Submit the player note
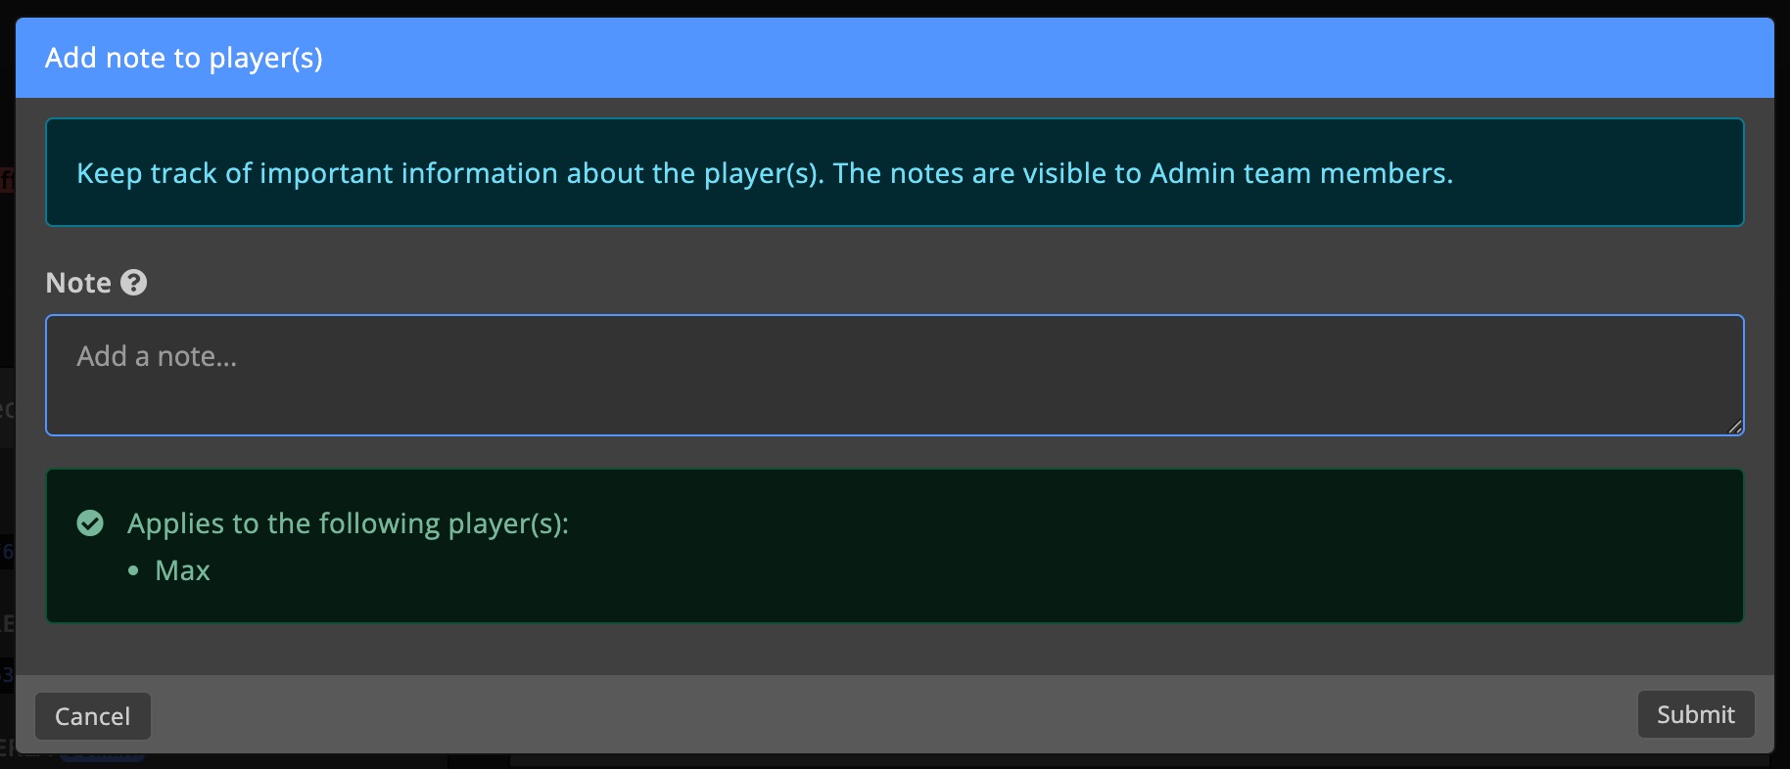Screen dimensions: 1790x769 pyautogui.click(x=1695, y=715)
